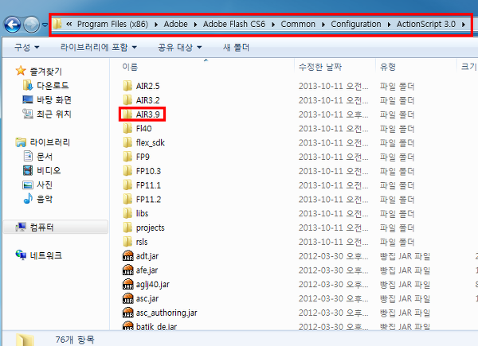This screenshot has width=478, height=346.
Task: Go back with the Back arrow button
Action: pos(13,25)
